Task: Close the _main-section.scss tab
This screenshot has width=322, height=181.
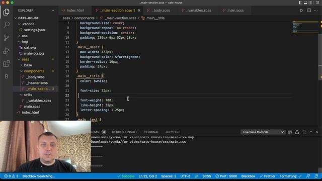Action: coord(139,11)
